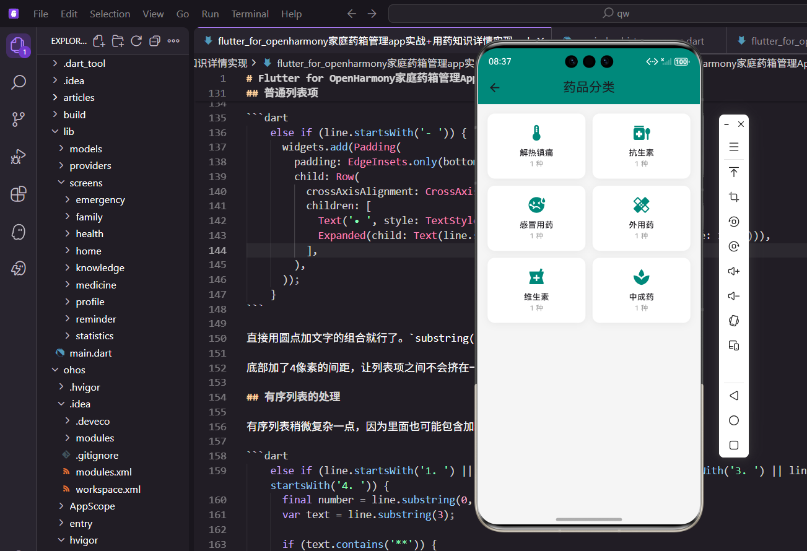807x551 pixels.
Task: Open the Run and Debug view icon
Action: (x=19, y=157)
